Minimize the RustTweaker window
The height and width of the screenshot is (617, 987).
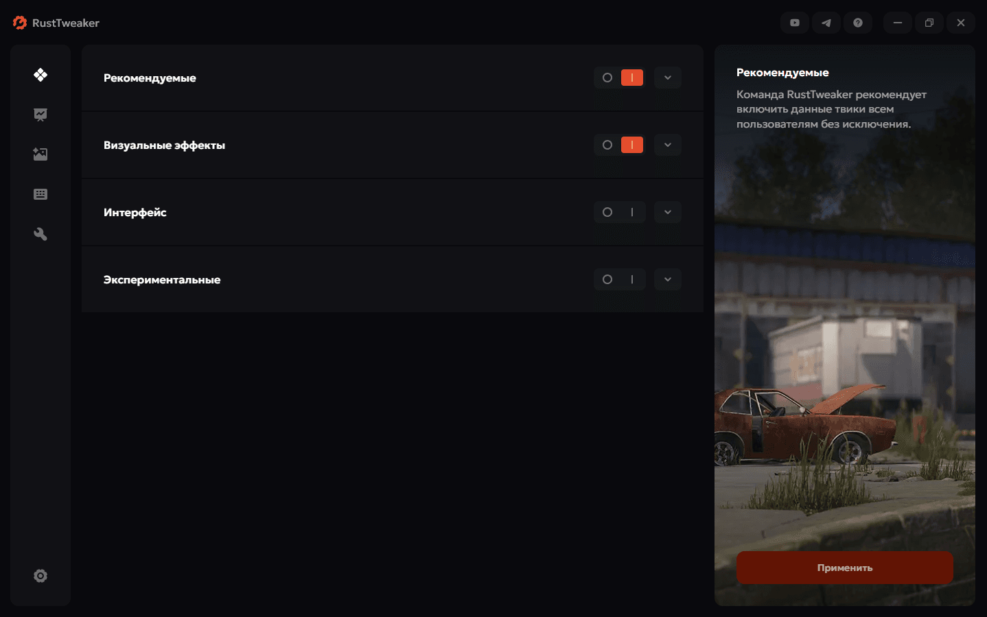click(898, 23)
